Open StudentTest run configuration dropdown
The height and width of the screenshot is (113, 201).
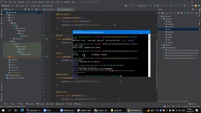[x=141, y=6]
